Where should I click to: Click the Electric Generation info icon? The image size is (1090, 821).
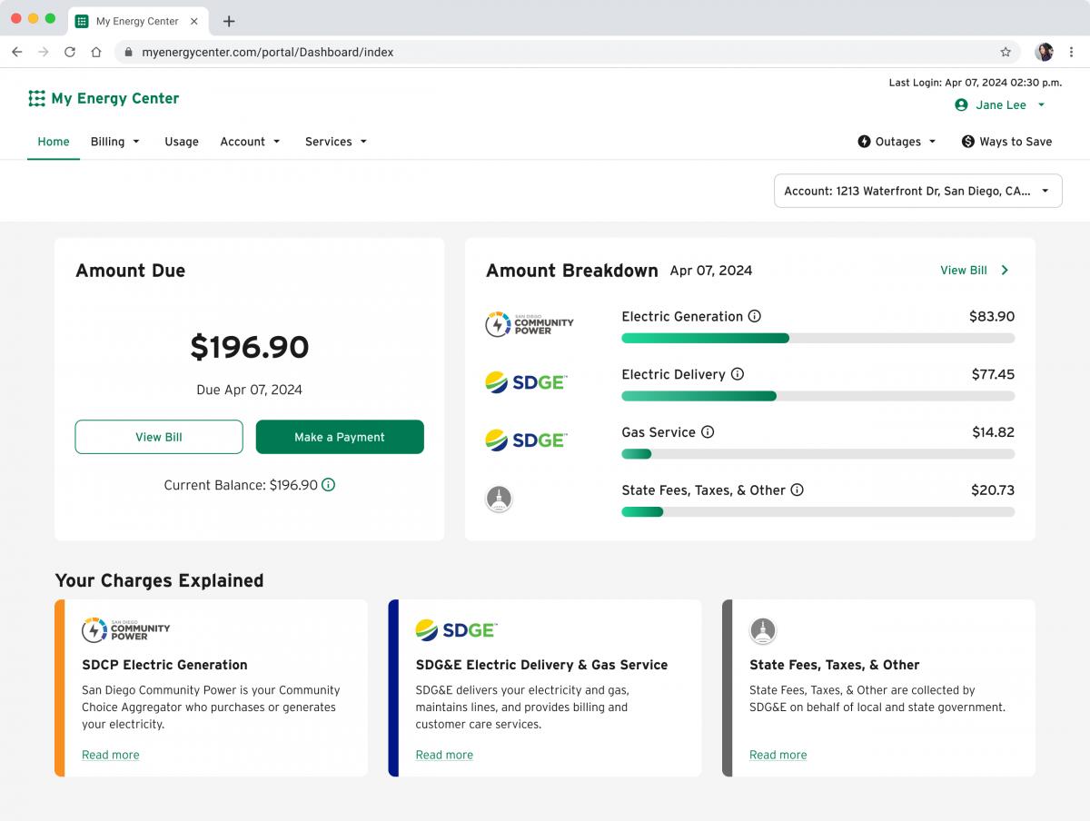pyautogui.click(x=754, y=316)
